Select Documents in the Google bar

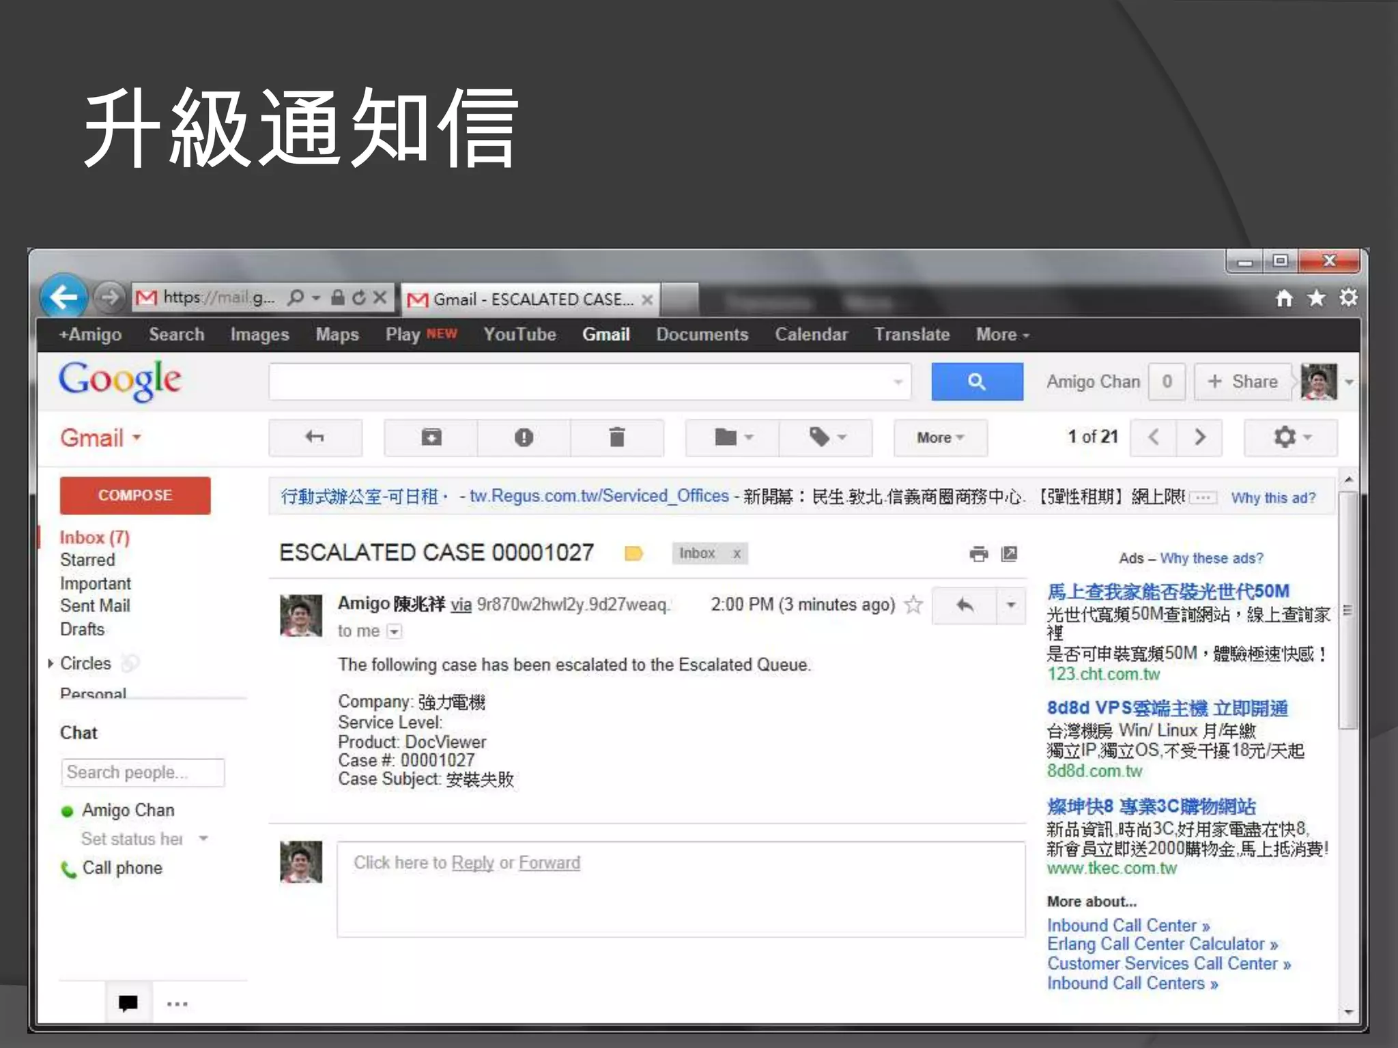[702, 334]
